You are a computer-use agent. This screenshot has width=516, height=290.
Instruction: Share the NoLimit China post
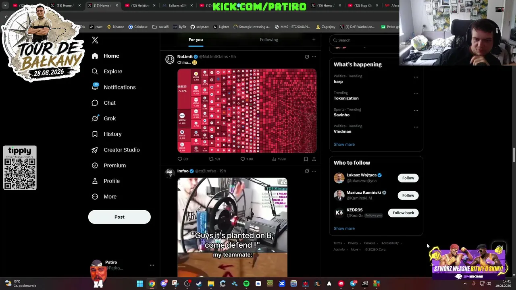[314, 159]
